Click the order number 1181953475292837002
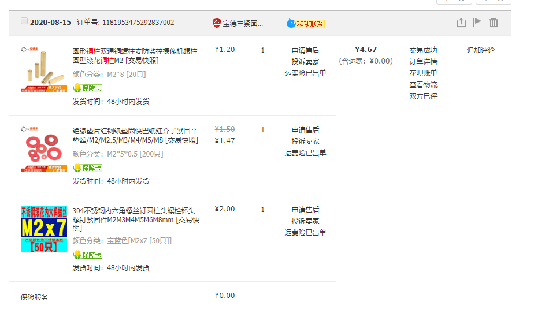The image size is (545, 309). (138, 23)
